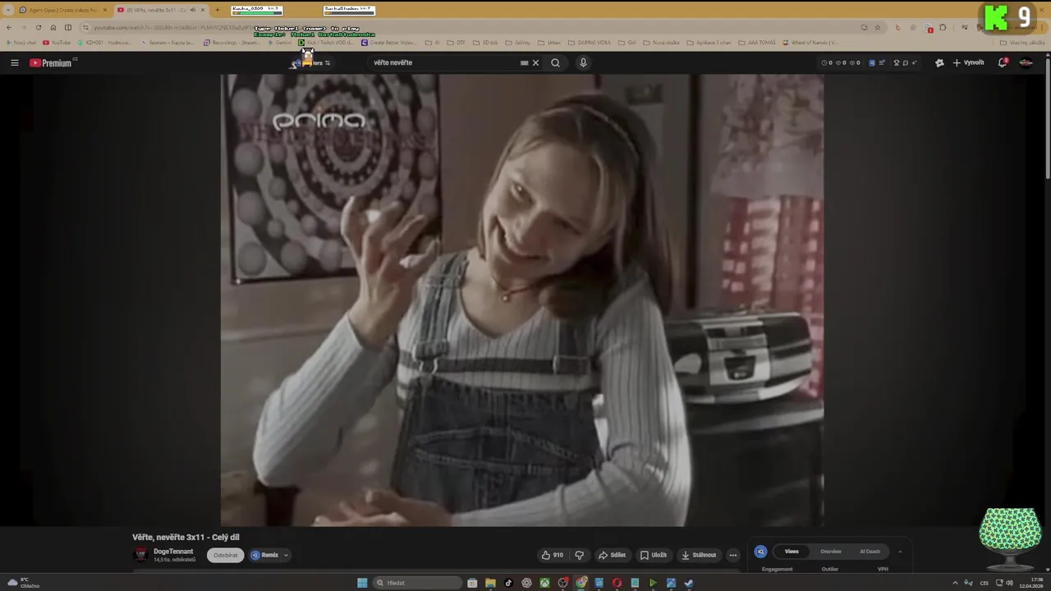Open a new browser tab
Screen dimensions: 1051x591
tap(218, 10)
